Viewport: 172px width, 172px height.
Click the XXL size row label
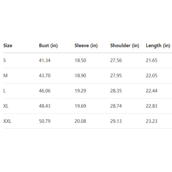coord(7,121)
